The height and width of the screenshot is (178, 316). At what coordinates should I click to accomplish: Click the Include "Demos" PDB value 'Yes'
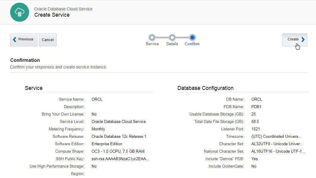255,159
